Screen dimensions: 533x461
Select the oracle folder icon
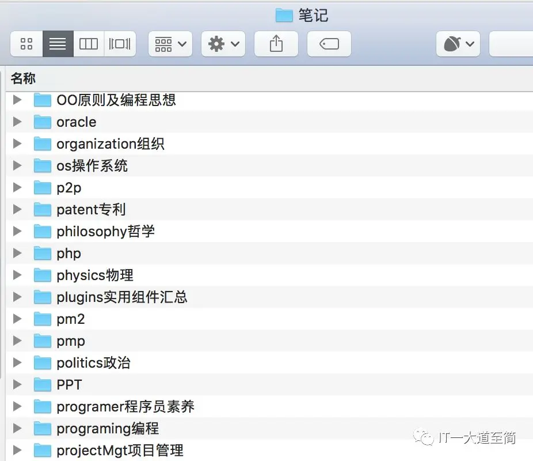click(x=43, y=122)
